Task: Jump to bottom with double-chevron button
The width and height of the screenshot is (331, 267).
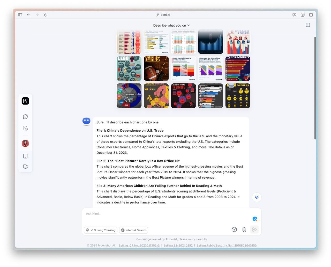Action: 257,197
